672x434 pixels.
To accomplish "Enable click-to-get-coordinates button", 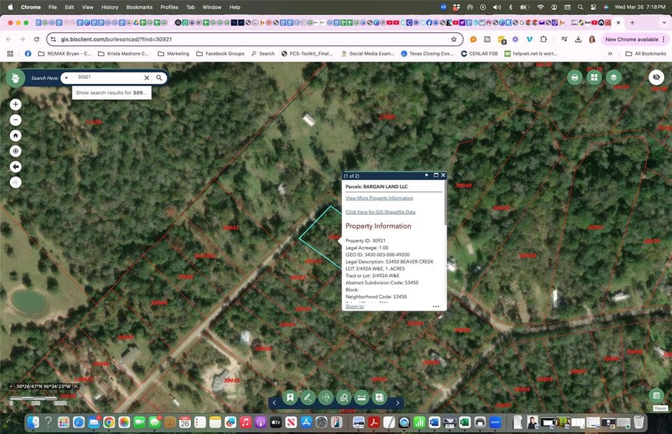I will click(x=11, y=386).
